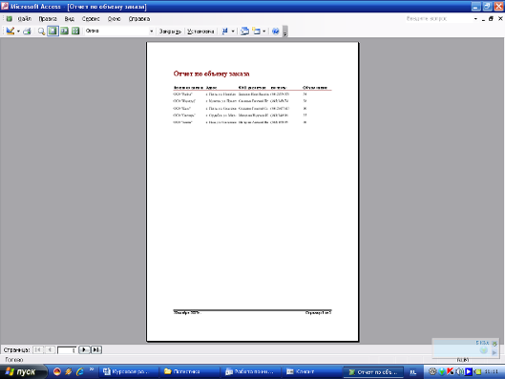Click the Закрыть button

170,32
